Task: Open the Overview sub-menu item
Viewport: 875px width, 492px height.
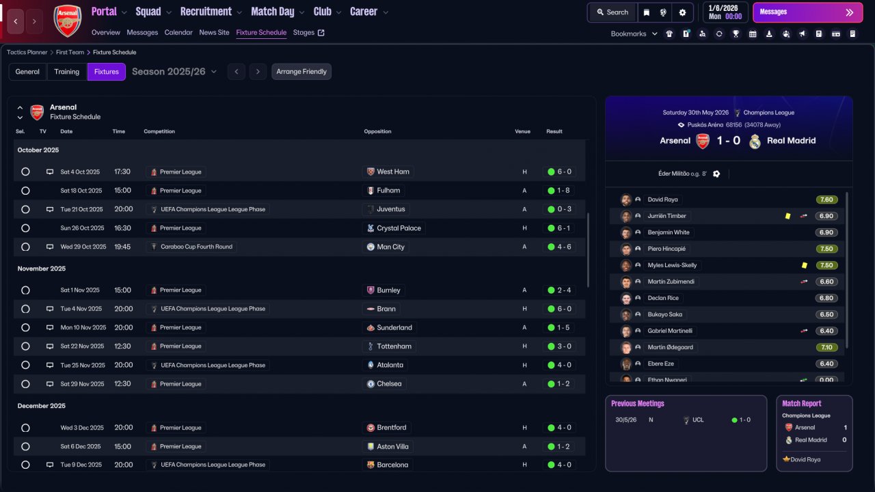Action: 106,32
